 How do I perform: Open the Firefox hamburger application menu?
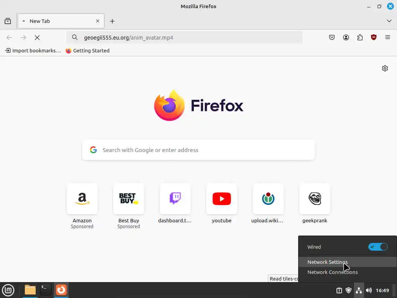[388, 38]
